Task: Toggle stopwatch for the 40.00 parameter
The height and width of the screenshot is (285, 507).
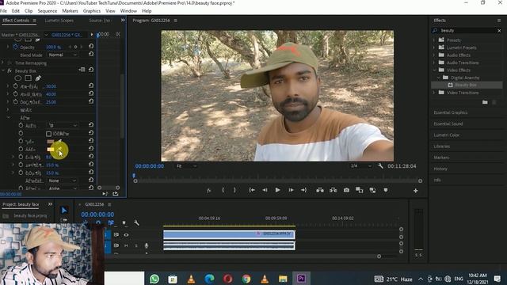Action: (x=16, y=93)
